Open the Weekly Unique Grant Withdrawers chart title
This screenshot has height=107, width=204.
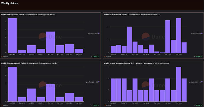[x=117, y=63]
